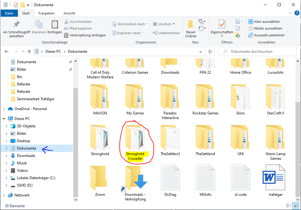Collapse the ribbon with the chevron

290,13
